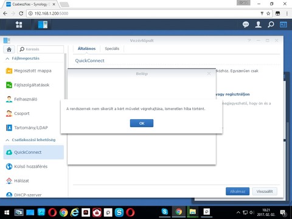Open the Chrome three-dot menu
This screenshot has height=219, width=292.
click(x=287, y=13)
